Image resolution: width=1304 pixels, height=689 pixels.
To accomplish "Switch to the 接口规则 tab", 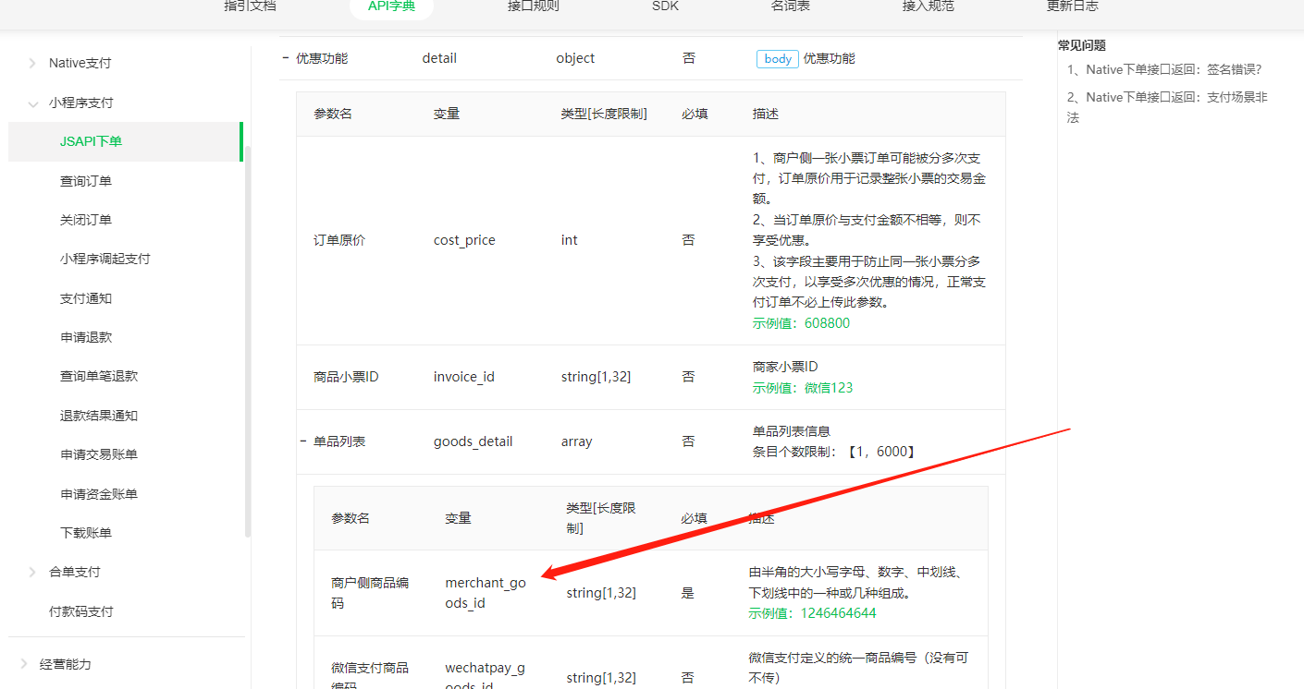I will coord(534,6).
